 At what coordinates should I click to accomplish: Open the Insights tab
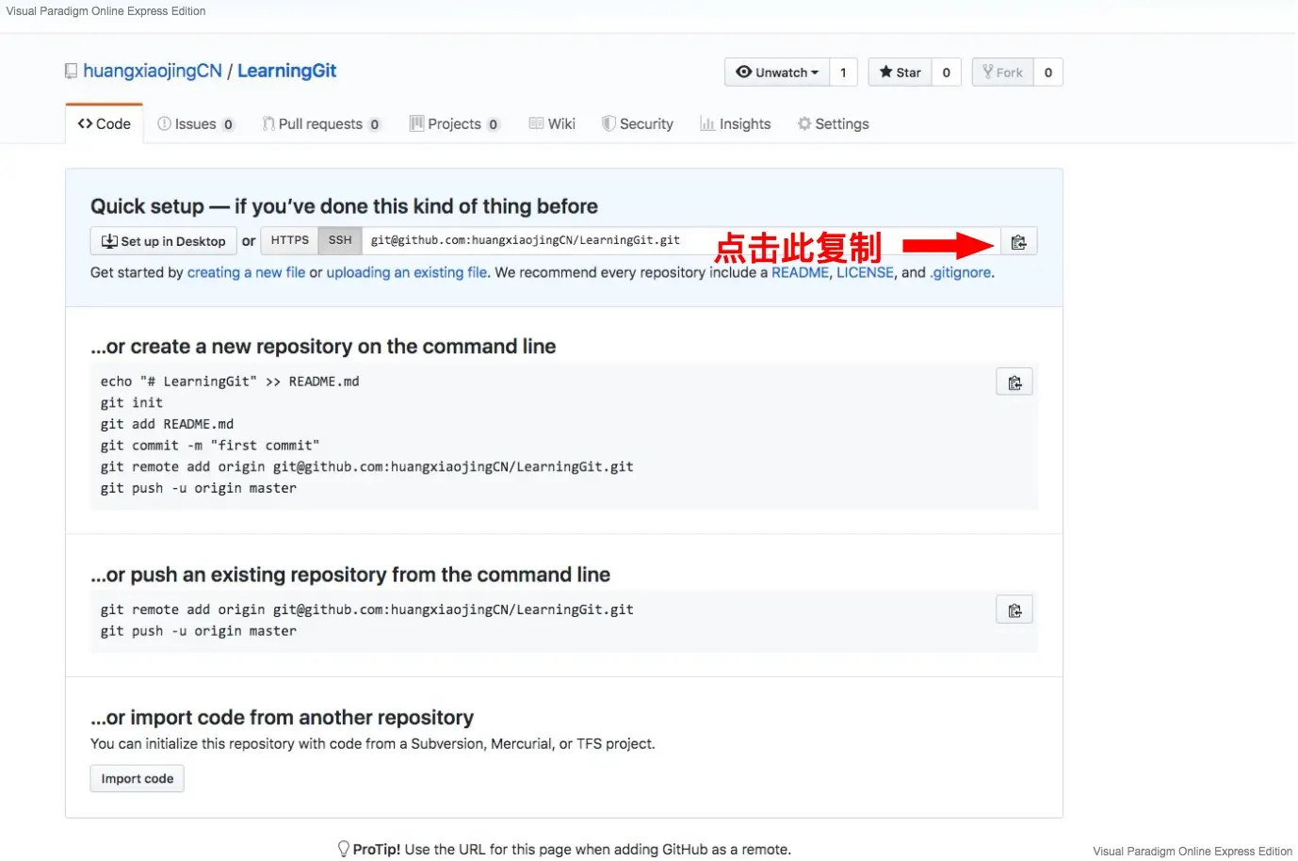(736, 124)
